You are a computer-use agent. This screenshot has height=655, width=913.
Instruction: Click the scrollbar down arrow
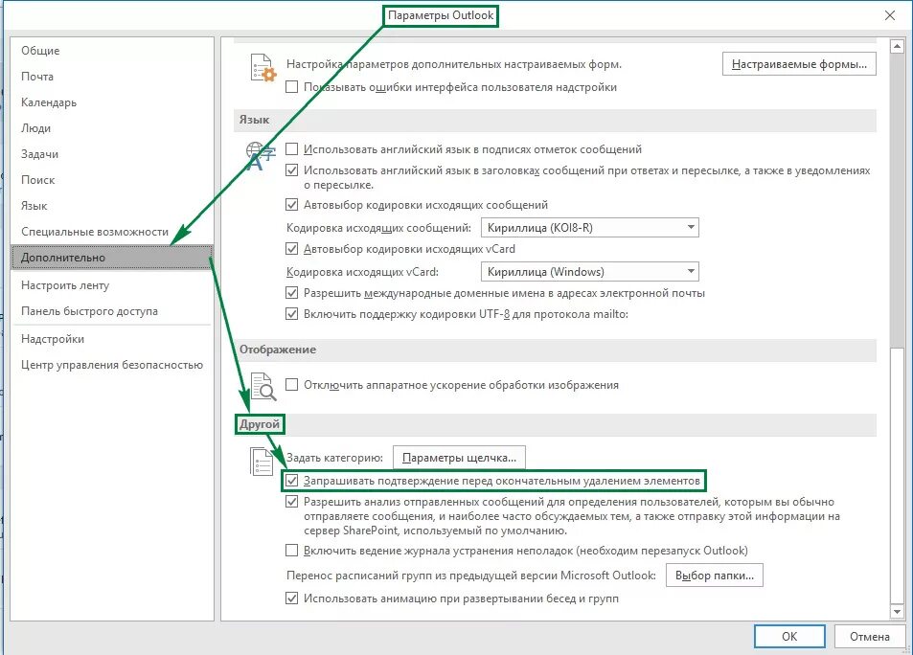897,612
